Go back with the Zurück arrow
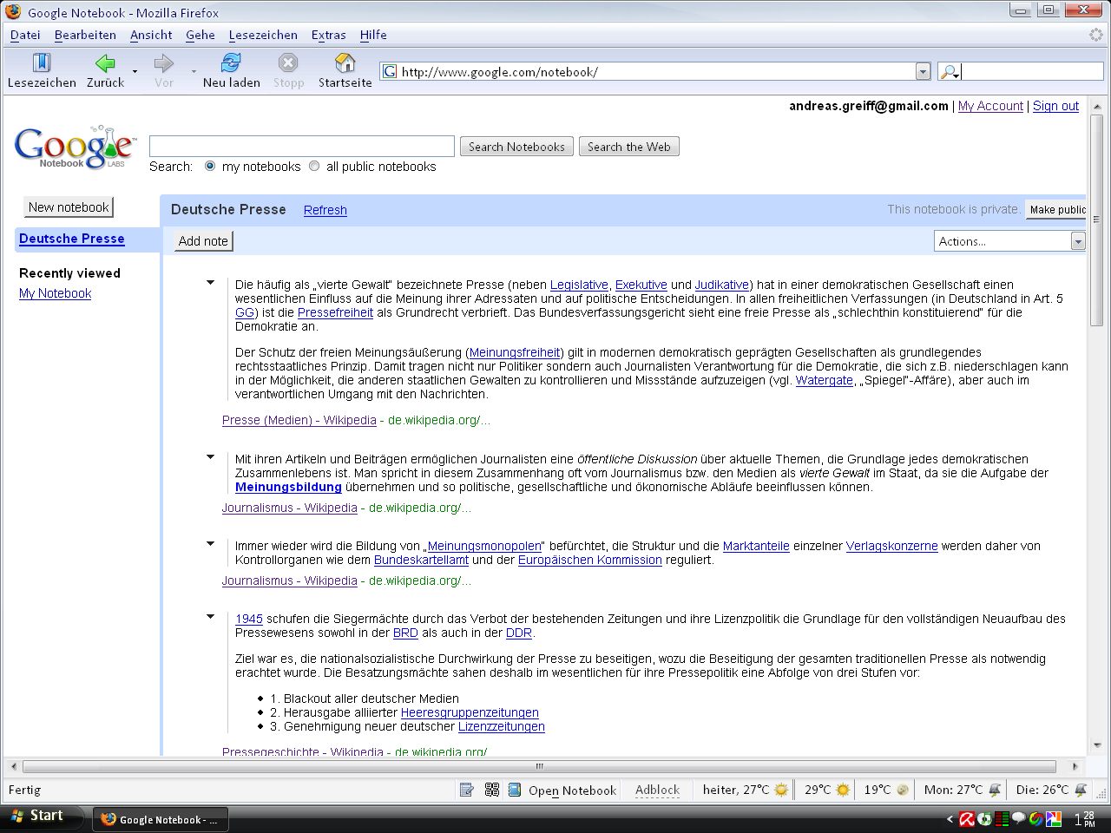Image resolution: width=1111 pixels, height=833 pixels. pyautogui.click(x=105, y=63)
